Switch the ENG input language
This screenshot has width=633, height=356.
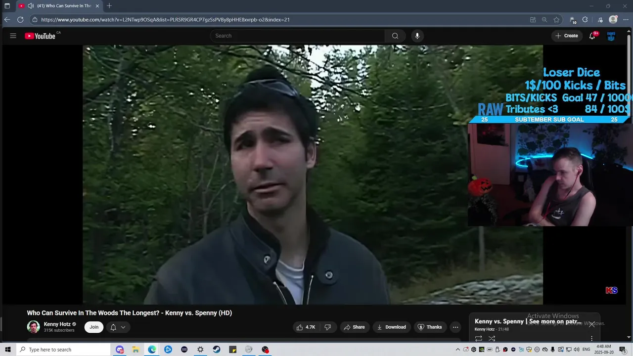click(x=586, y=350)
